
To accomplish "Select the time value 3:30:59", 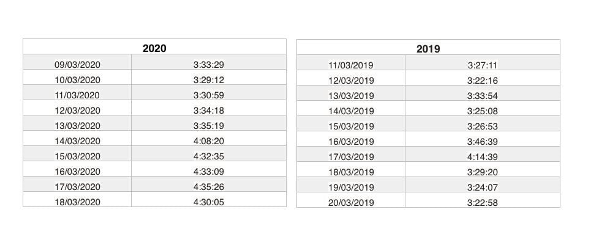I will coord(209,95).
